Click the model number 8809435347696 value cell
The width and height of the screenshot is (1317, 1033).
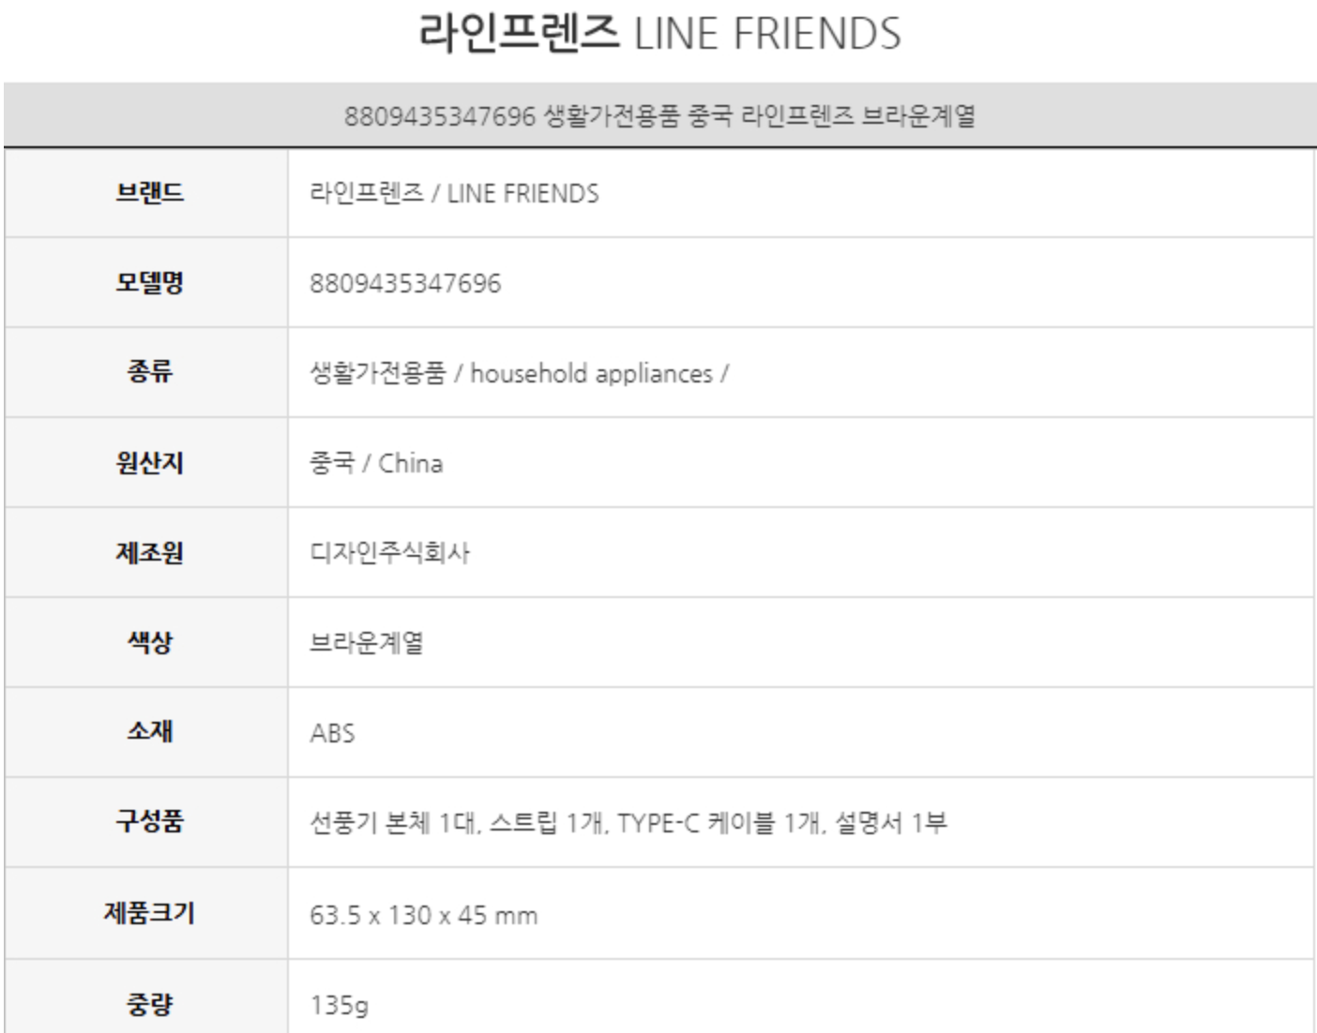pos(405,283)
